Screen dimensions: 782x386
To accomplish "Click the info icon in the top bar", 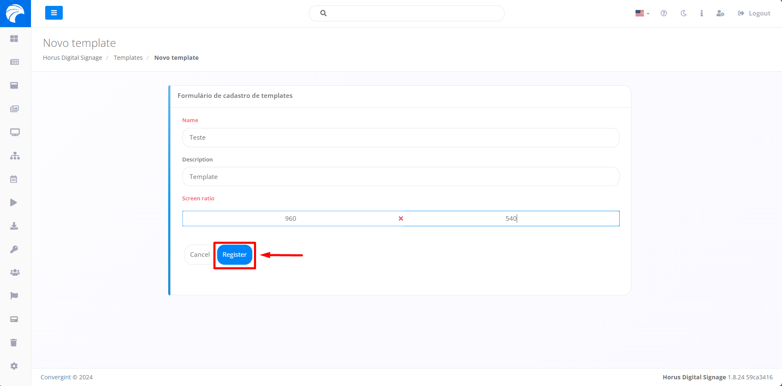I will tap(702, 13).
